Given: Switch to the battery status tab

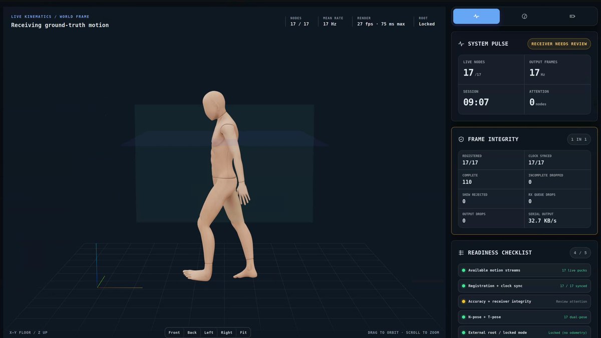Looking at the screenshot, I should coord(572,16).
